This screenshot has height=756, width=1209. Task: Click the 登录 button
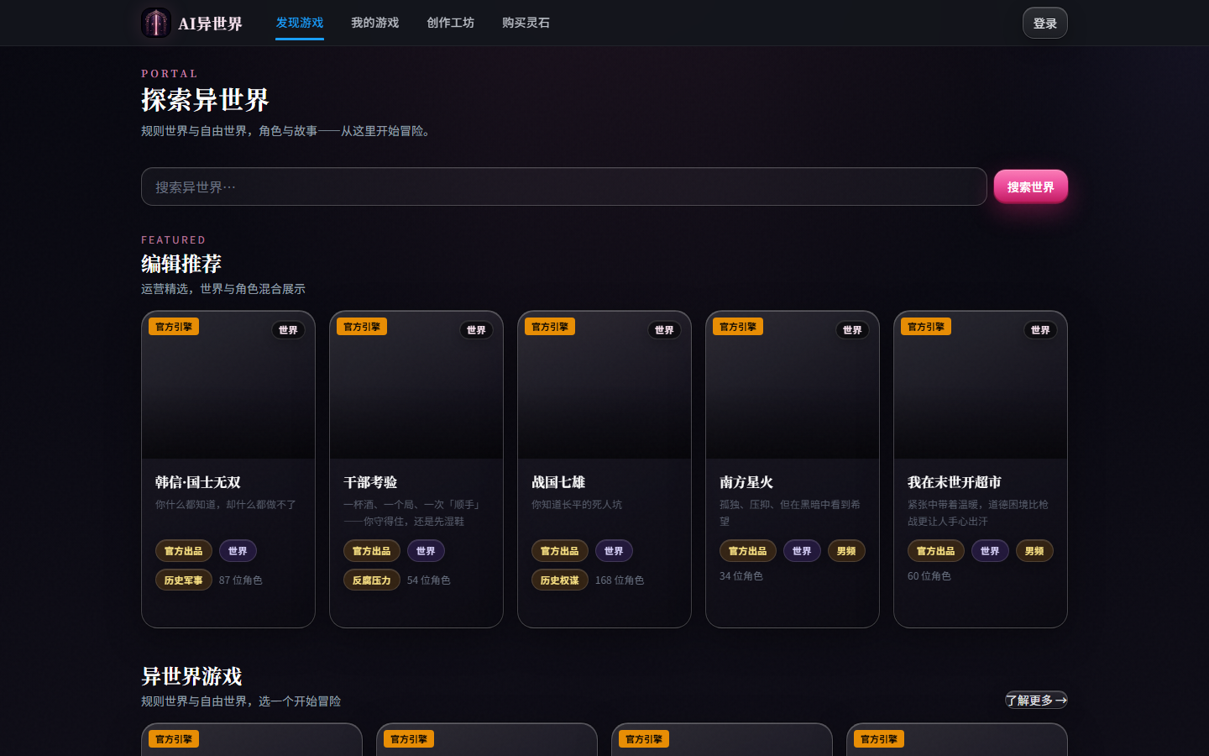1044,23
